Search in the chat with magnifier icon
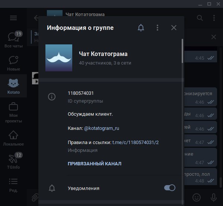 (x=200, y=18)
